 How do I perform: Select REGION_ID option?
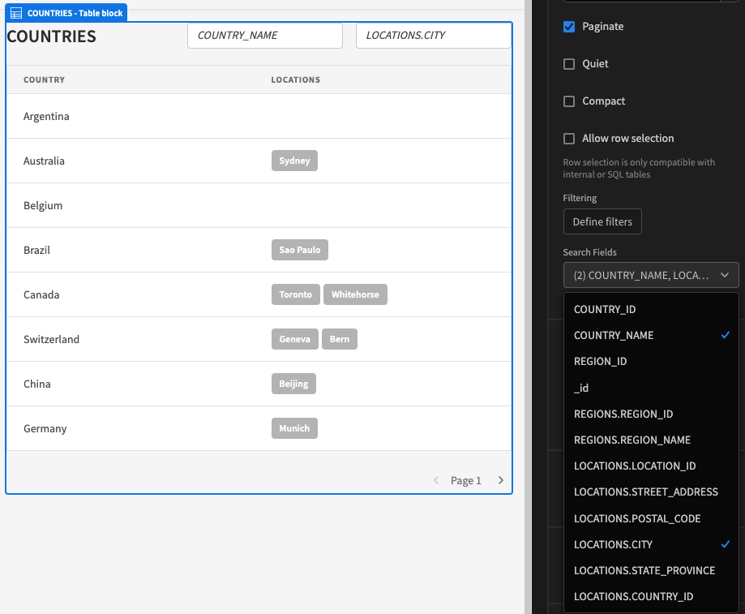pyautogui.click(x=651, y=362)
